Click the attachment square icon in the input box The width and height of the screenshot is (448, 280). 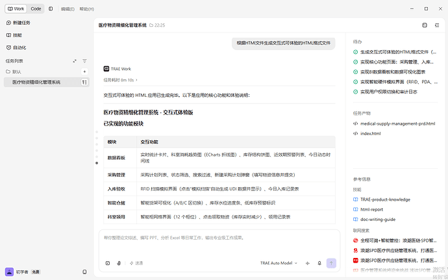coord(108,263)
